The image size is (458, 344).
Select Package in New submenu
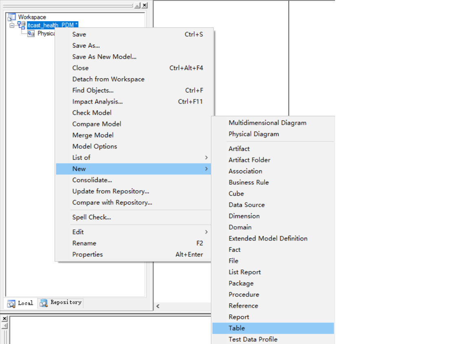pyautogui.click(x=273, y=283)
